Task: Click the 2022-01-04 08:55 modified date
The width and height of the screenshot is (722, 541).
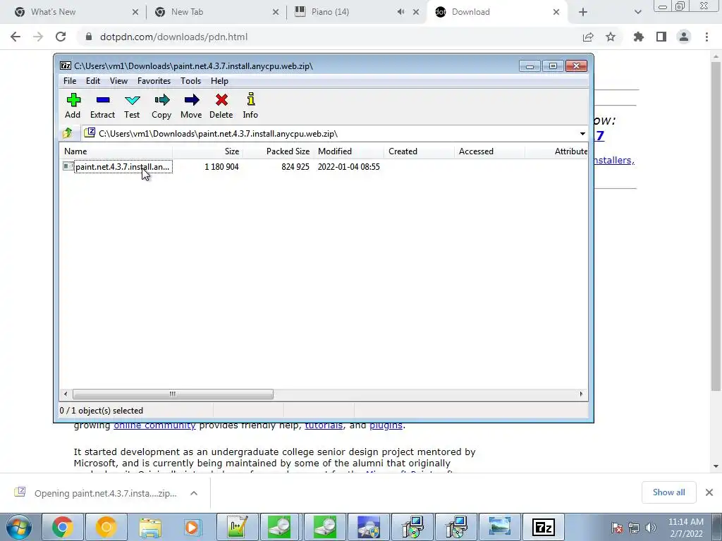Action: click(348, 166)
